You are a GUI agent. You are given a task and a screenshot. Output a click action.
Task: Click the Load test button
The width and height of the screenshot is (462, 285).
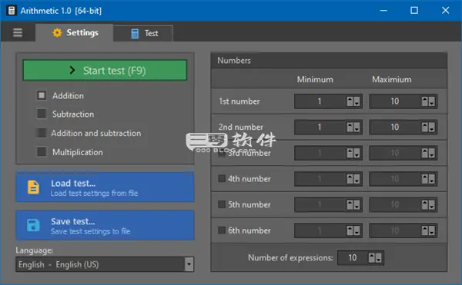pos(105,187)
